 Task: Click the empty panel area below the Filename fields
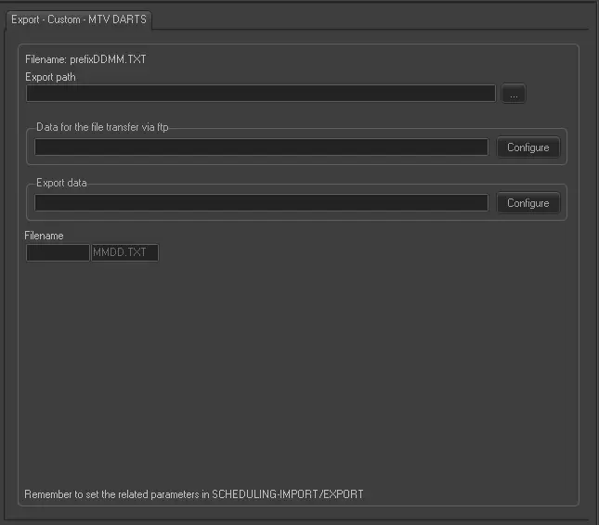(297, 371)
